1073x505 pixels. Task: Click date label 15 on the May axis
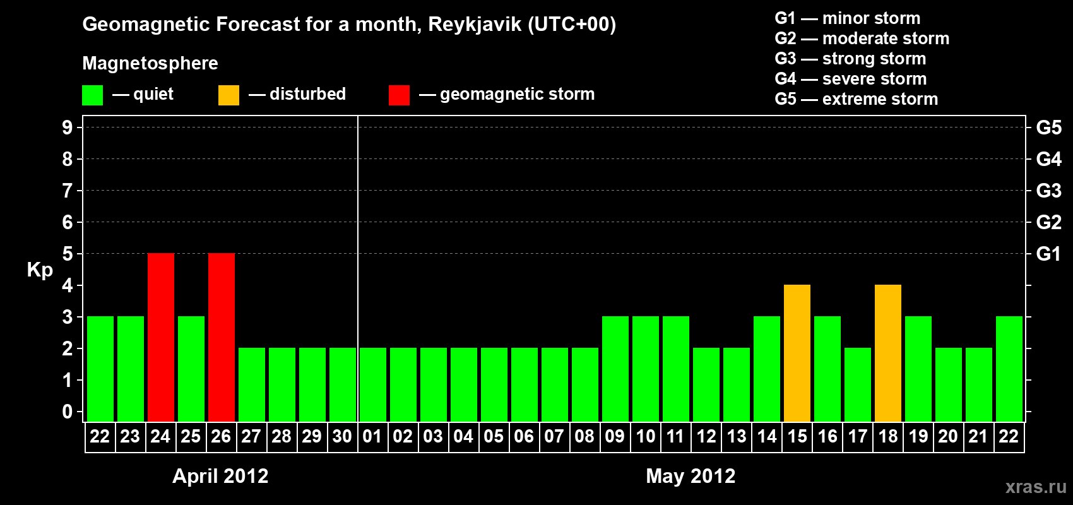(x=797, y=437)
